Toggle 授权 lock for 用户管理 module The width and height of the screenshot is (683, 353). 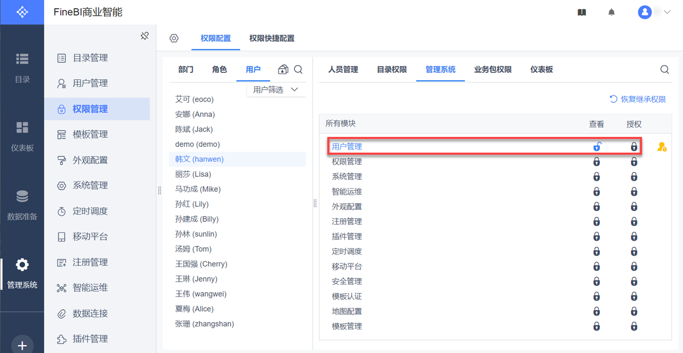(x=634, y=147)
